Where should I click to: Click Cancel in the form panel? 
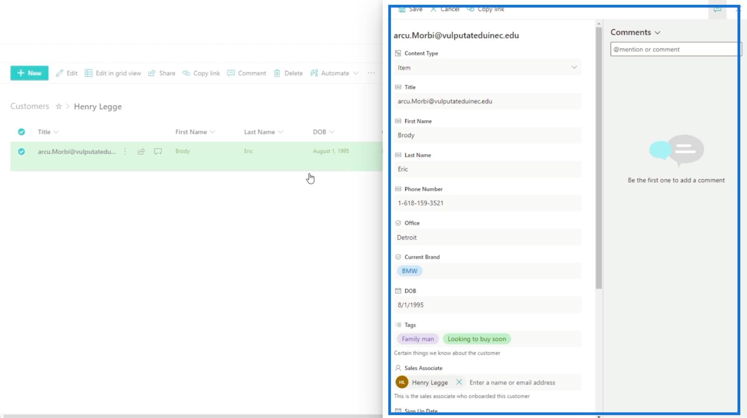click(x=444, y=9)
